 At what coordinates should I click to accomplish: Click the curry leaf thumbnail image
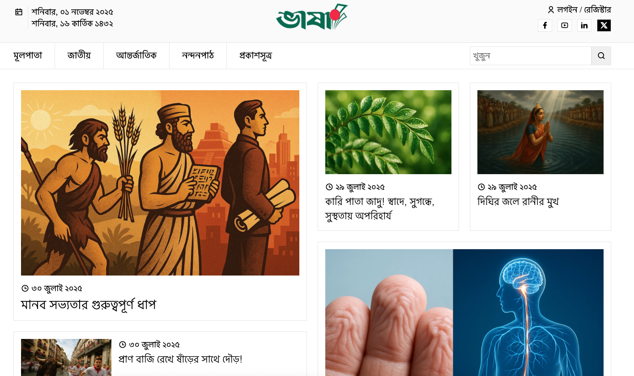click(x=388, y=132)
